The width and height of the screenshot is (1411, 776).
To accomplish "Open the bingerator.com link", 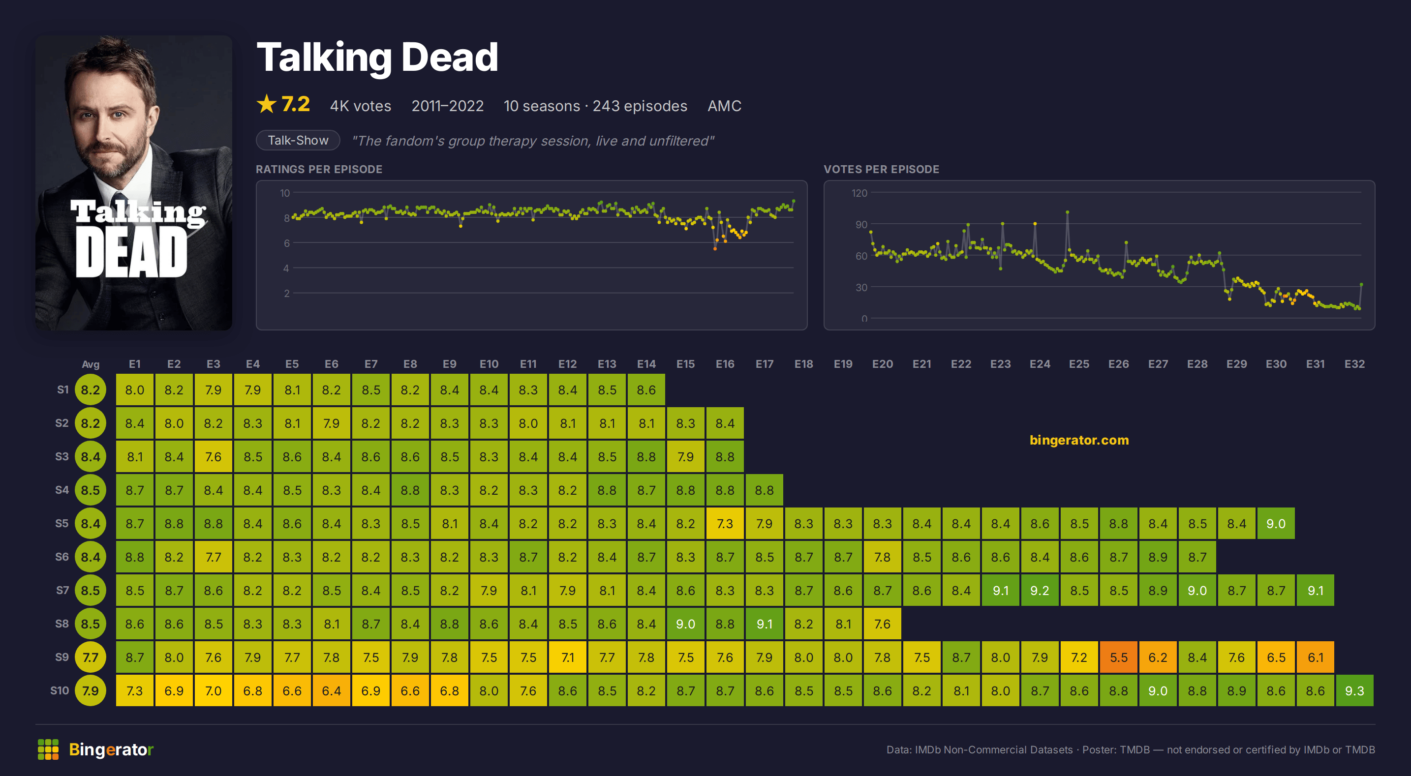I will (1079, 440).
